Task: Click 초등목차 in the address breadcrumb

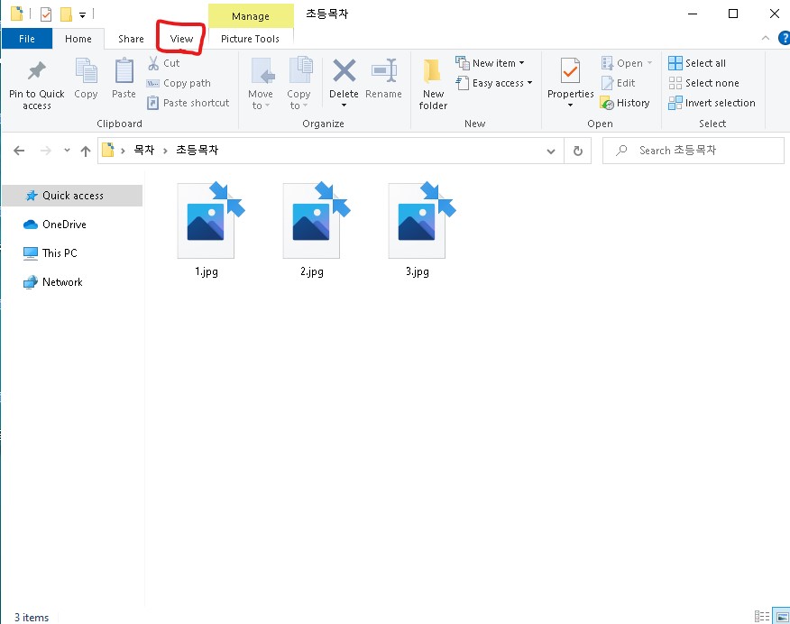Action: coord(197,150)
